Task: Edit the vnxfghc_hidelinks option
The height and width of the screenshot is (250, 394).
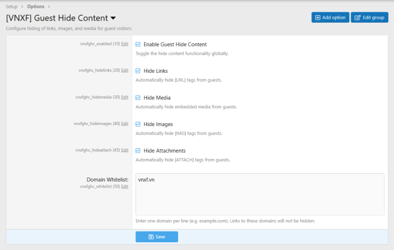Action: point(125,71)
